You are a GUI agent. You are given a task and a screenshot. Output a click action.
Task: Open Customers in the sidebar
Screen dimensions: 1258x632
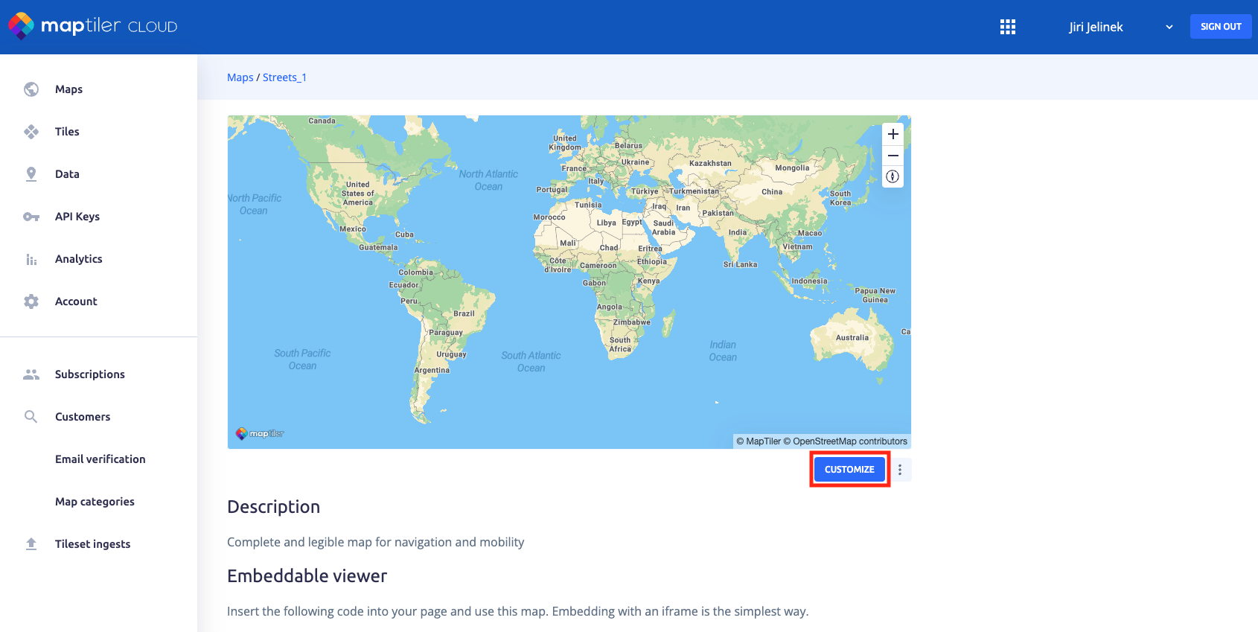pyautogui.click(x=82, y=417)
